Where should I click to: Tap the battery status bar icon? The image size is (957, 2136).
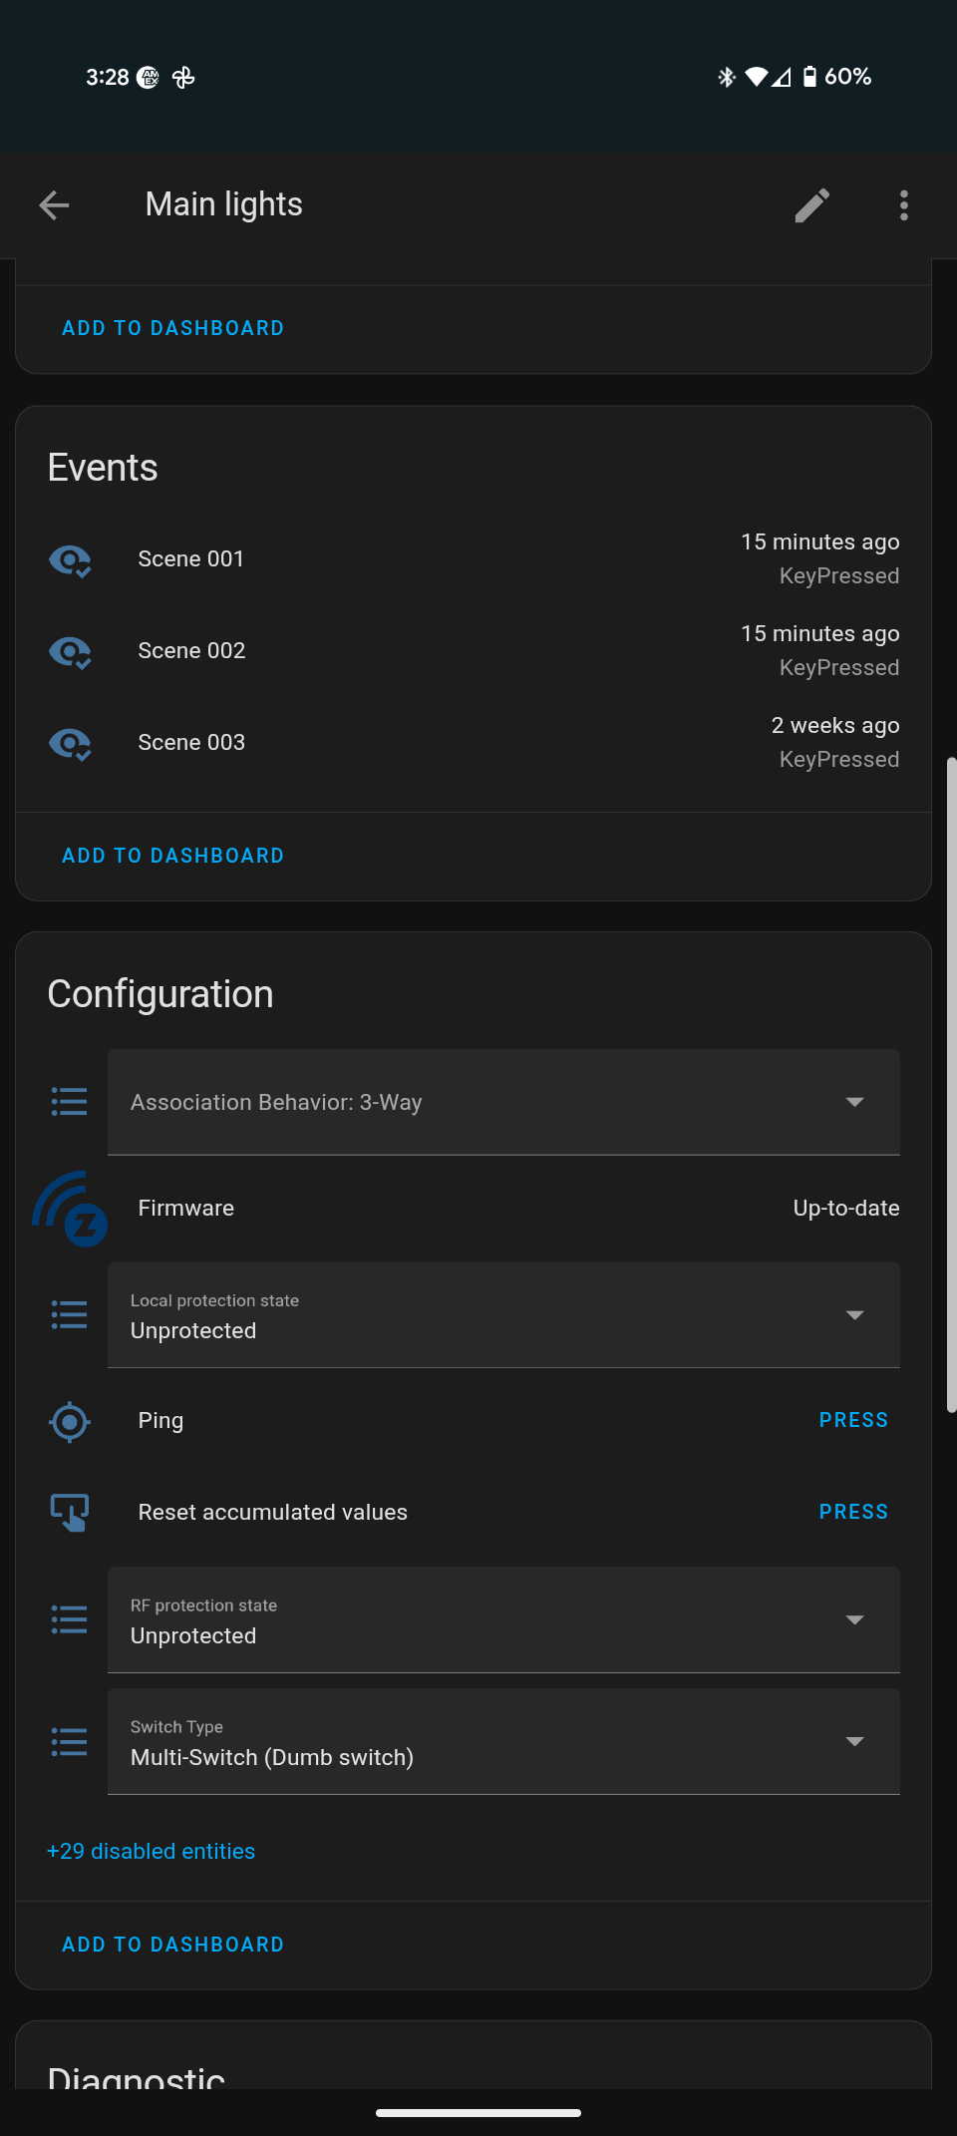point(809,77)
